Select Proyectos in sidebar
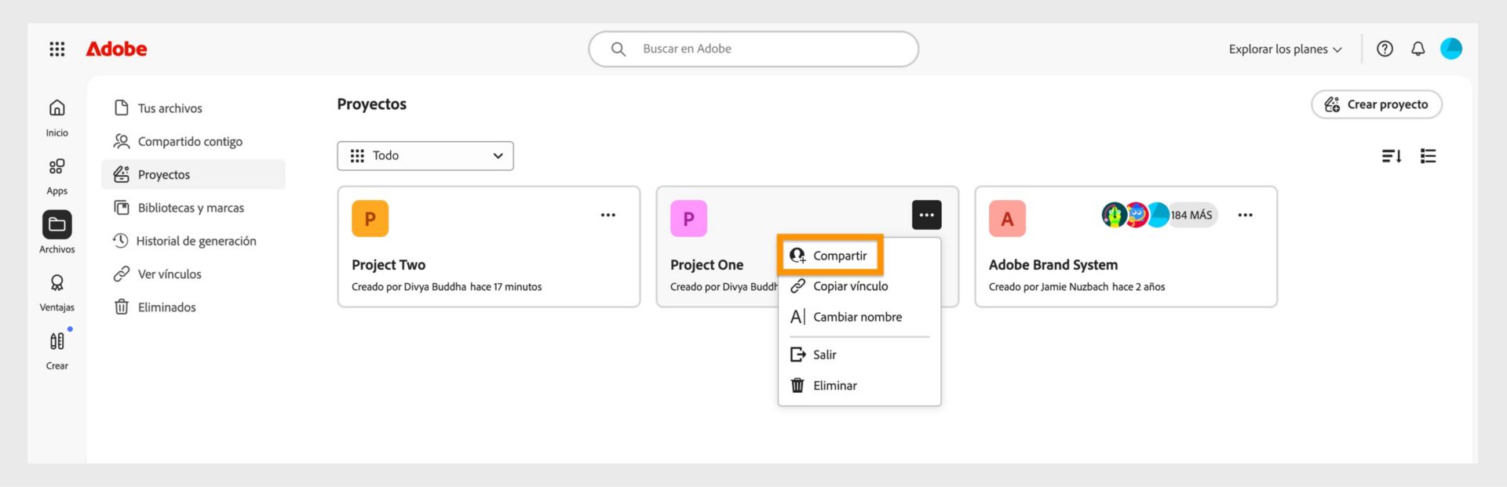 tap(193, 174)
